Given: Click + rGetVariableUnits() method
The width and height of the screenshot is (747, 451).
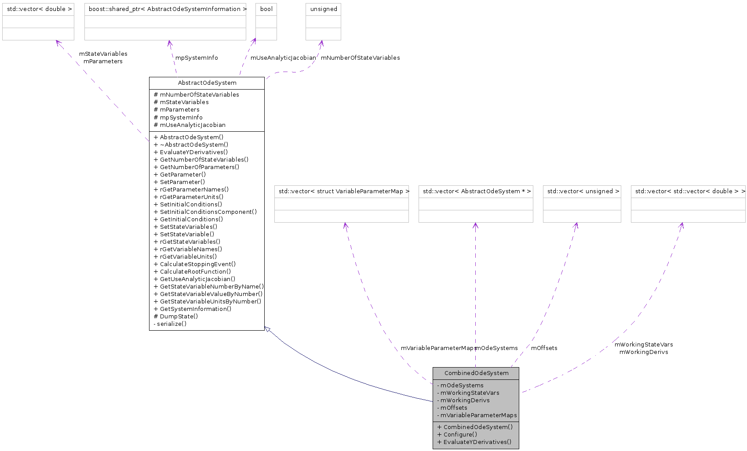Looking at the screenshot, I should point(185,257).
